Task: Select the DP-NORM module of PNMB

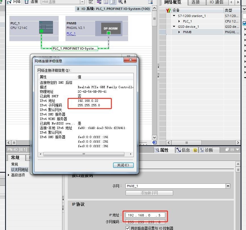Action: pos(111,28)
